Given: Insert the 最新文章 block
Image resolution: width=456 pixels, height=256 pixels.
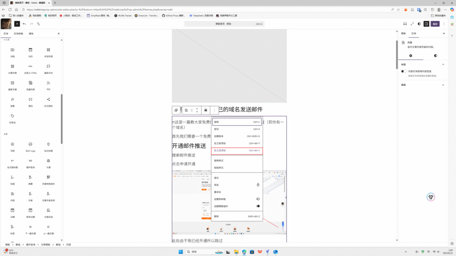Looking at the screenshot, I should pos(12,85).
